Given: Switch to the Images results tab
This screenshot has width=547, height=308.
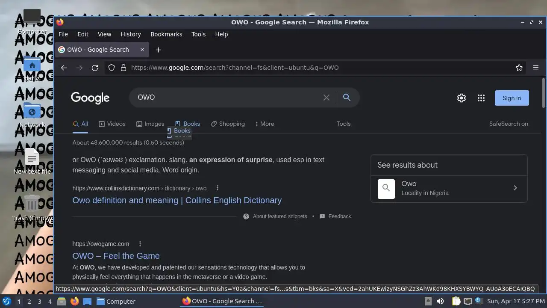Looking at the screenshot, I should pos(150,124).
